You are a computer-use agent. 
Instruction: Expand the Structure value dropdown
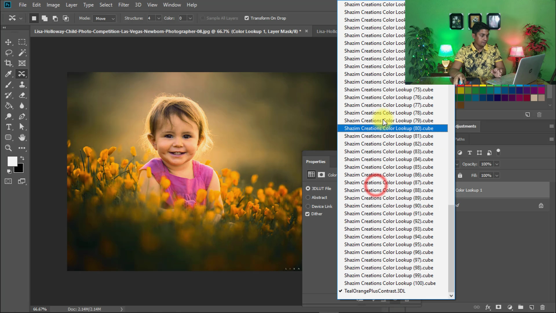[x=158, y=18]
